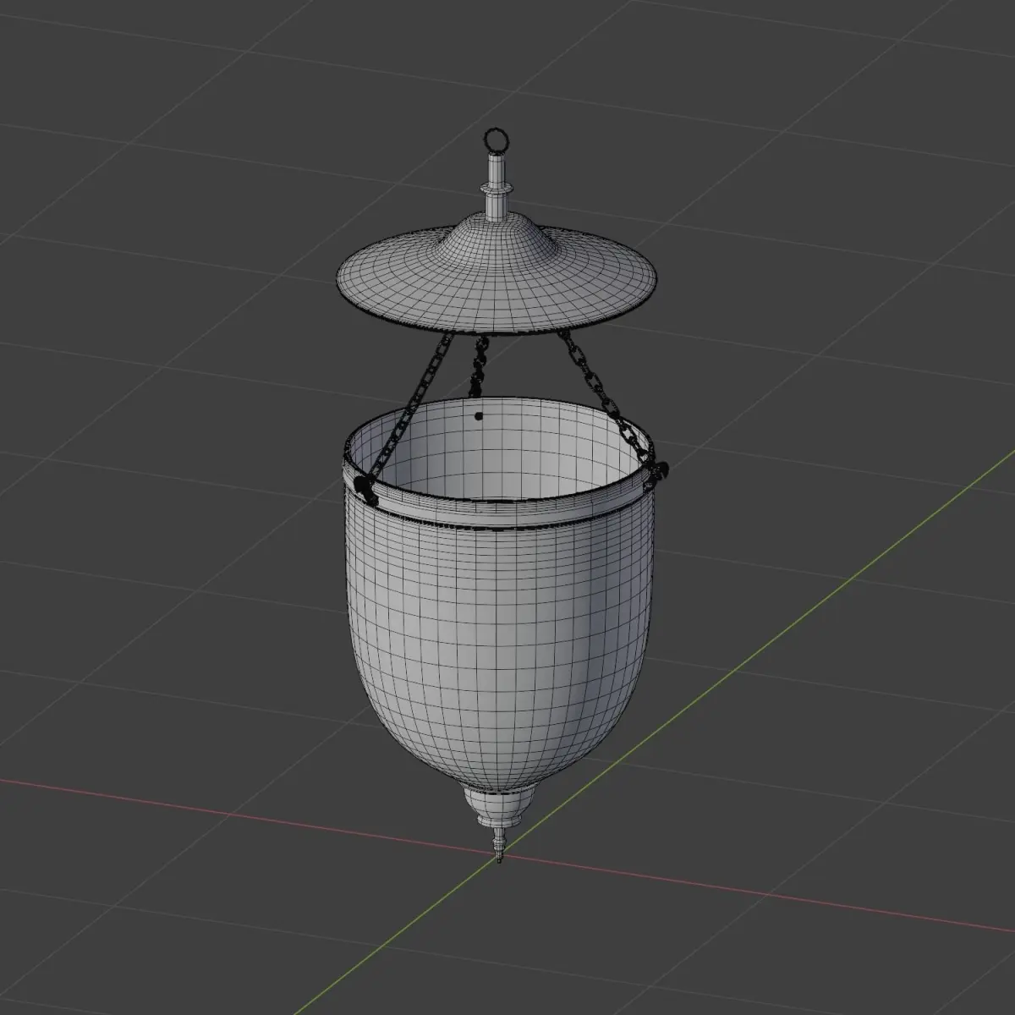The width and height of the screenshot is (1015, 1015).
Task: Click the center rear chain
Action: point(479,365)
